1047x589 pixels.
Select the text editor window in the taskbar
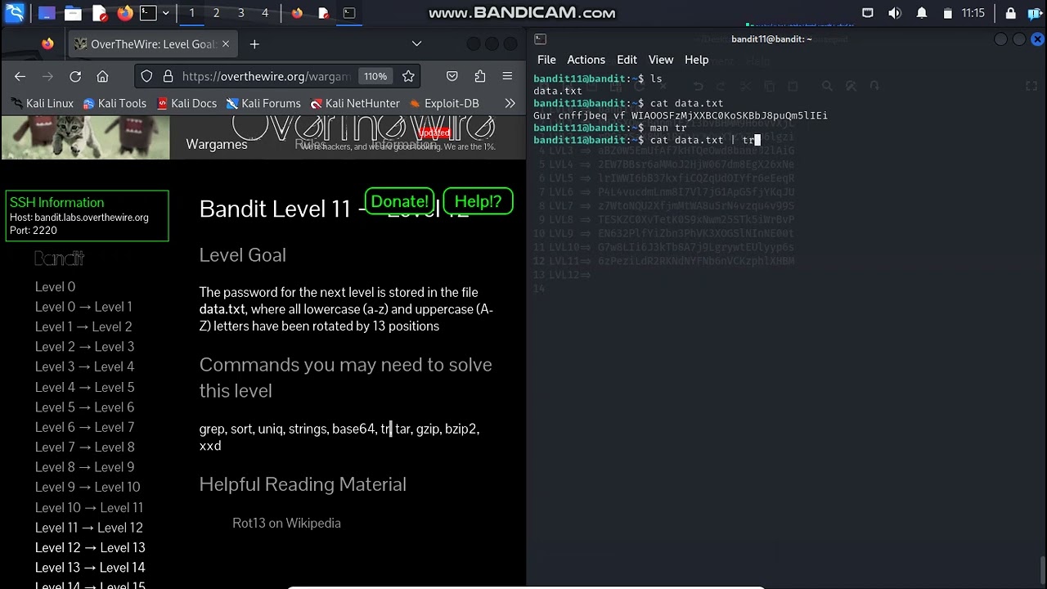coord(323,13)
